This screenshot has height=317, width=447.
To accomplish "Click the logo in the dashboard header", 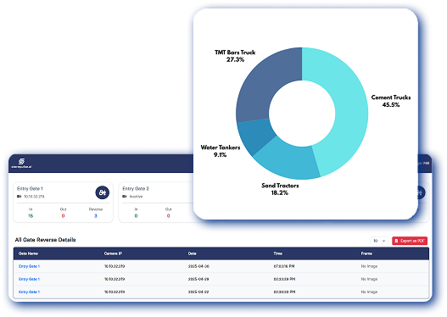I will point(22,164).
